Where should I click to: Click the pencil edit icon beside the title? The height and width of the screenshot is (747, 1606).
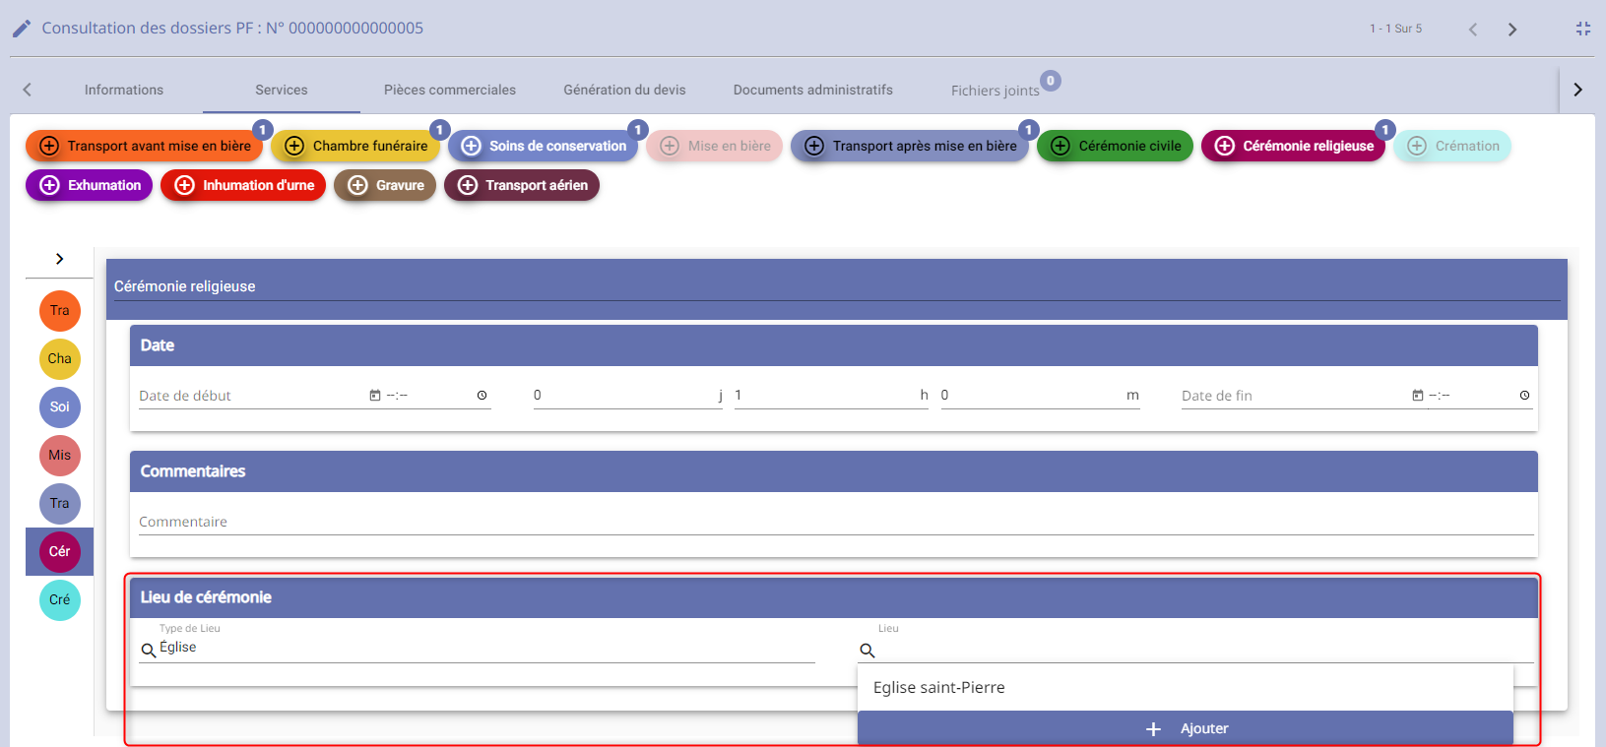click(22, 29)
